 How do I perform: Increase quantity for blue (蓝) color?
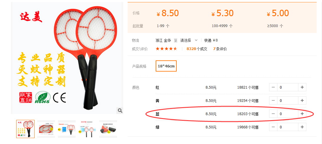coord(302,114)
